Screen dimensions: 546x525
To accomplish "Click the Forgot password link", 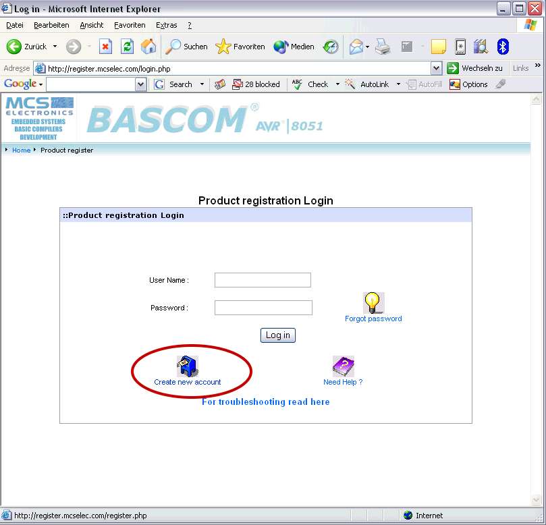I will [x=373, y=319].
